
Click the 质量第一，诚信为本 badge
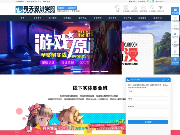[67, 8]
